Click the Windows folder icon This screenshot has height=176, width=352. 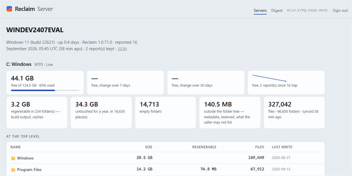point(13,158)
